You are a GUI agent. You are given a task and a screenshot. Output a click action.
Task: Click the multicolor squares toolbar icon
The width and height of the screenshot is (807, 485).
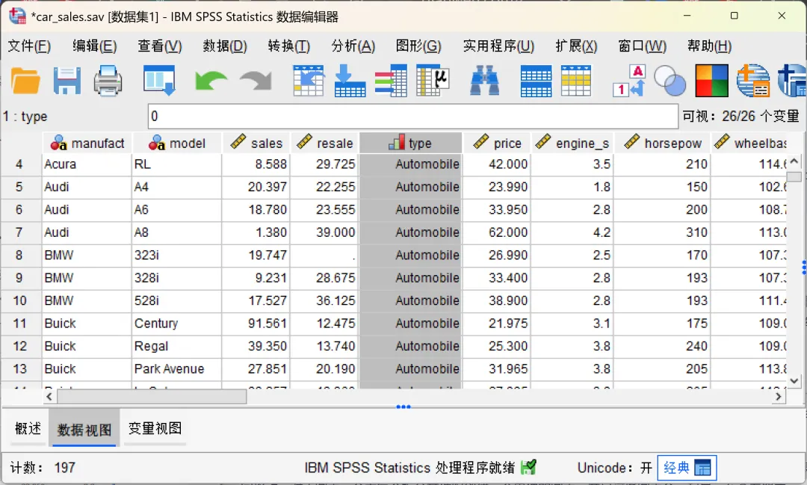coord(712,81)
